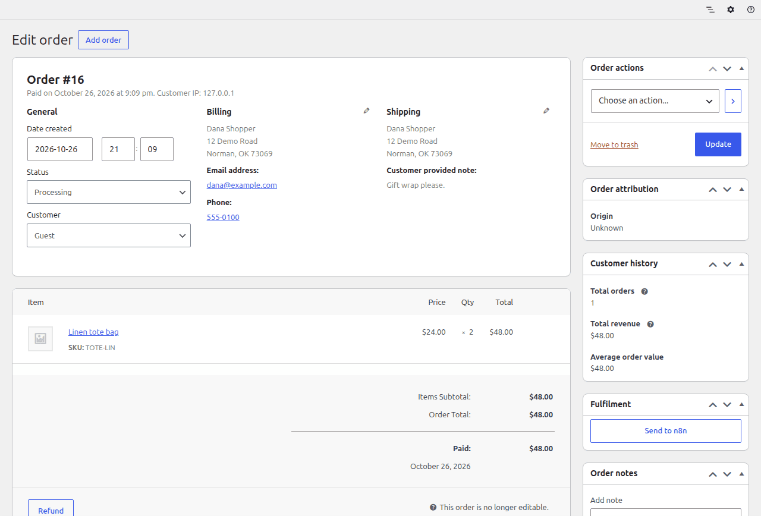This screenshot has height=516, width=761.
Task: Move the Customer history panel down
Action: click(727, 264)
